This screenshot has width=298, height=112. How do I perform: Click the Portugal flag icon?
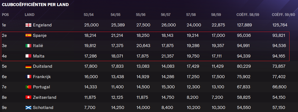coord(28,87)
